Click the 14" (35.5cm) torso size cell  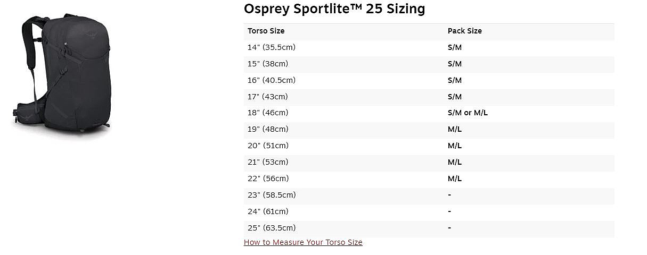271,47
